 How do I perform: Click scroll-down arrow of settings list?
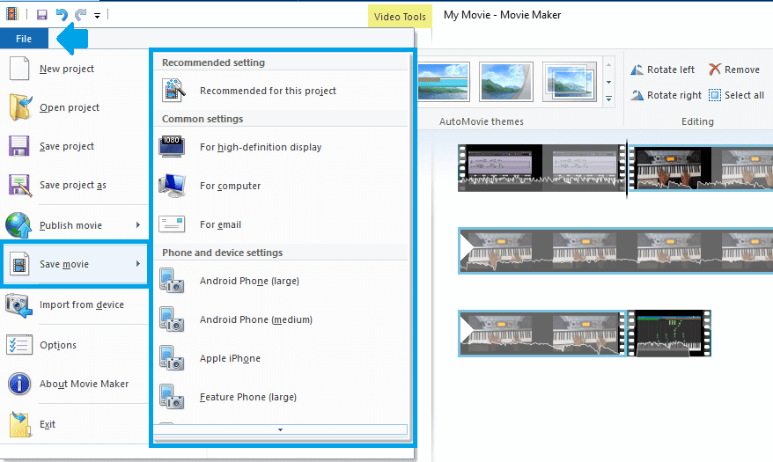point(280,429)
